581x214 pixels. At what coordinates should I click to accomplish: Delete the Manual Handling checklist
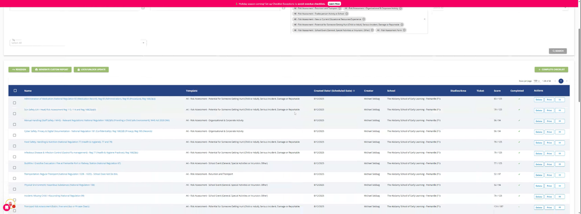[539, 121]
